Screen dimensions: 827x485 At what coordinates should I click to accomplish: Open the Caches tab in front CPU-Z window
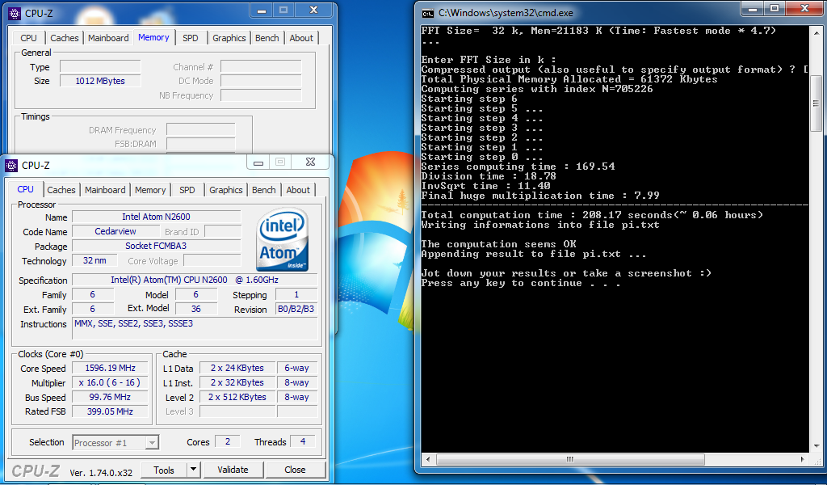click(61, 190)
